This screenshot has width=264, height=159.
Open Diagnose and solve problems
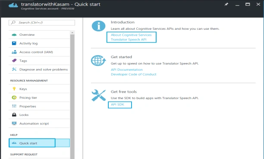[39, 69]
